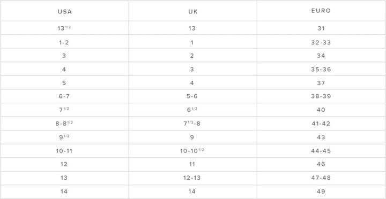Screen dimensions: 386x199
Task: Select EURO size 40 cell
Action: tap(321, 110)
